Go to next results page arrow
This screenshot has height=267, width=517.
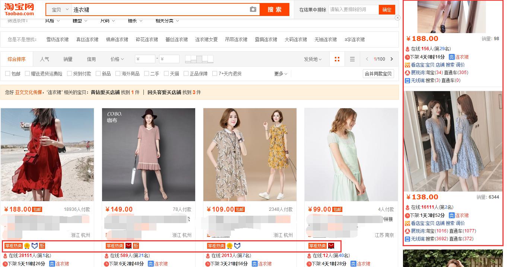(x=392, y=59)
